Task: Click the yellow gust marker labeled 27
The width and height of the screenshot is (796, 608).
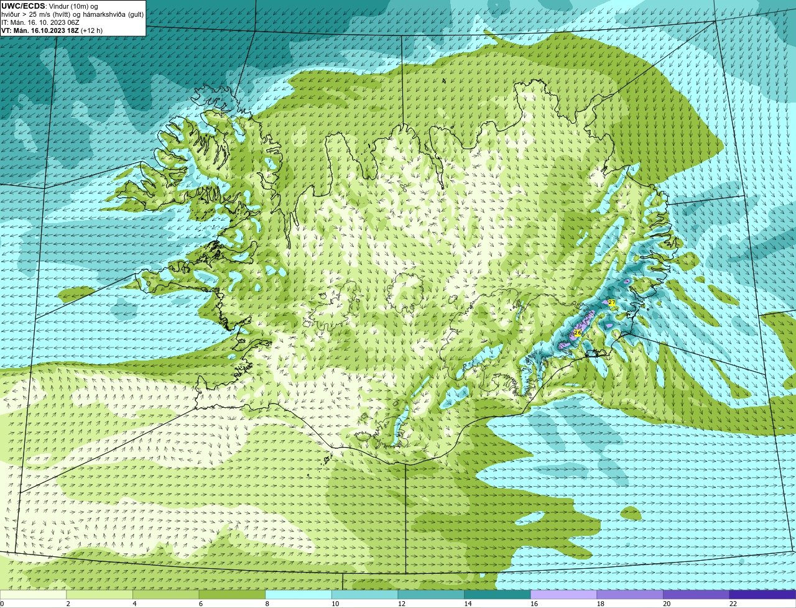Action: [612, 302]
